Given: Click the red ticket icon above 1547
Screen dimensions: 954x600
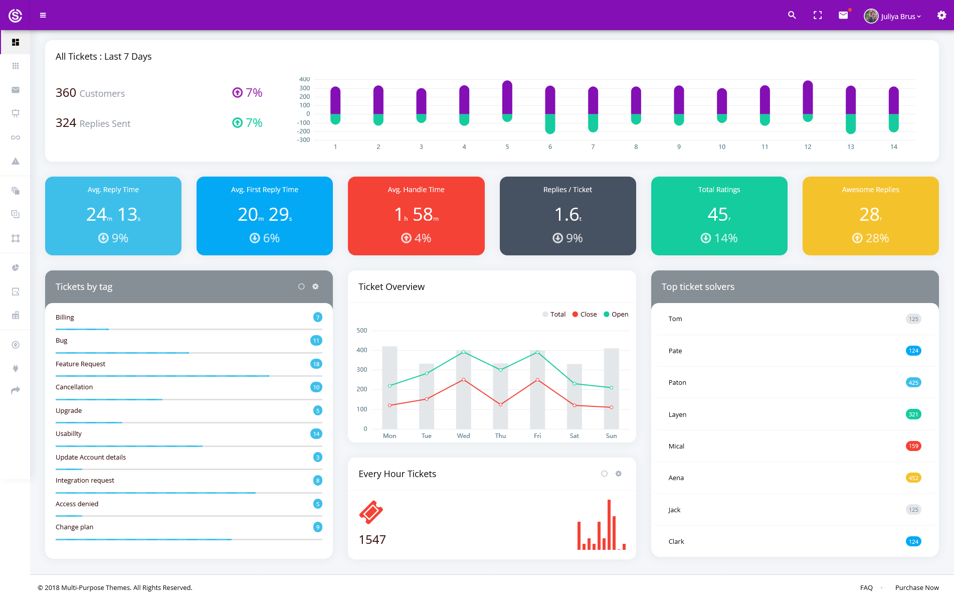Looking at the screenshot, I should (371, 512).
